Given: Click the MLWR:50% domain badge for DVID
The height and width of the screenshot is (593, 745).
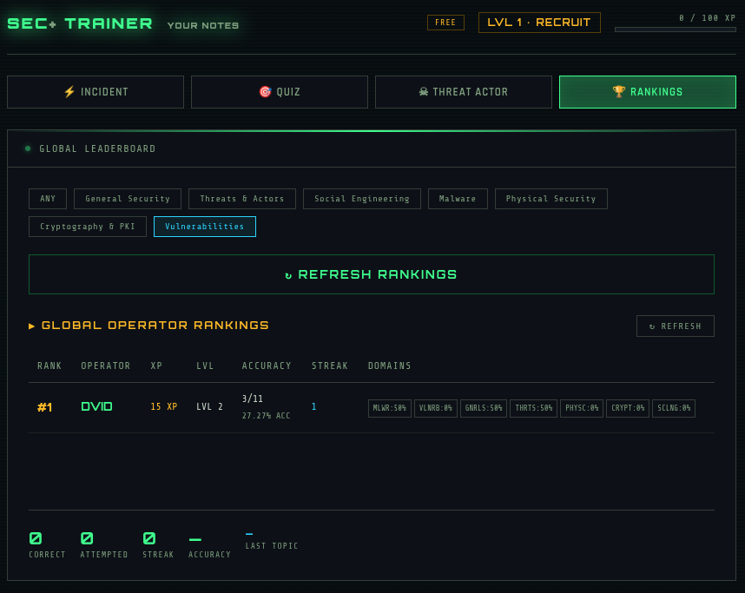Looking at the screenshot, I should point(389,408).
